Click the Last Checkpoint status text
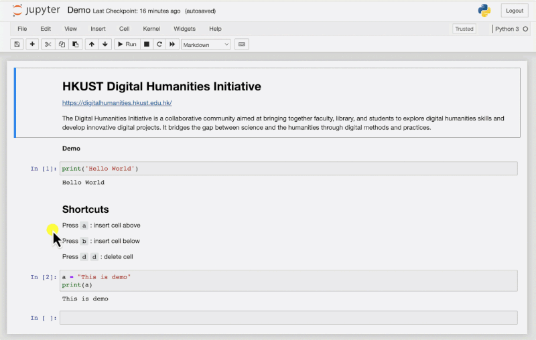The height and width of the screenshot is (340, 536). pyautogui.click(x=137, y=11)
